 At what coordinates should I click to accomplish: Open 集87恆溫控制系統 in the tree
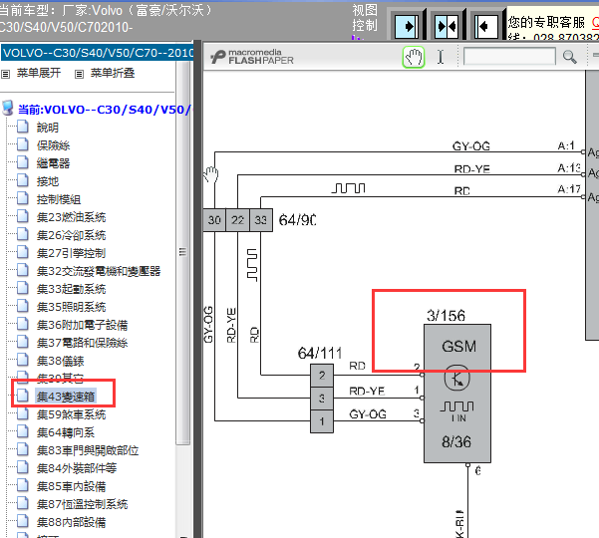point(82,504)
